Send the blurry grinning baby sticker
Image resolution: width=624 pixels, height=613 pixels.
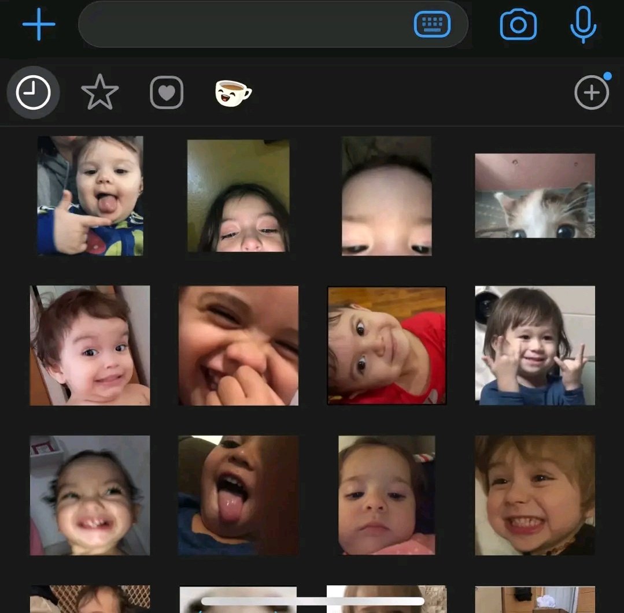click(x=90, y=495)
